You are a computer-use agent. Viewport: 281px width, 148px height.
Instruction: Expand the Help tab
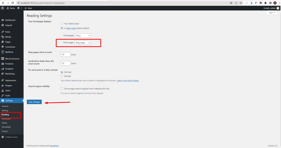pyautogui.click(x=272, y=13)
